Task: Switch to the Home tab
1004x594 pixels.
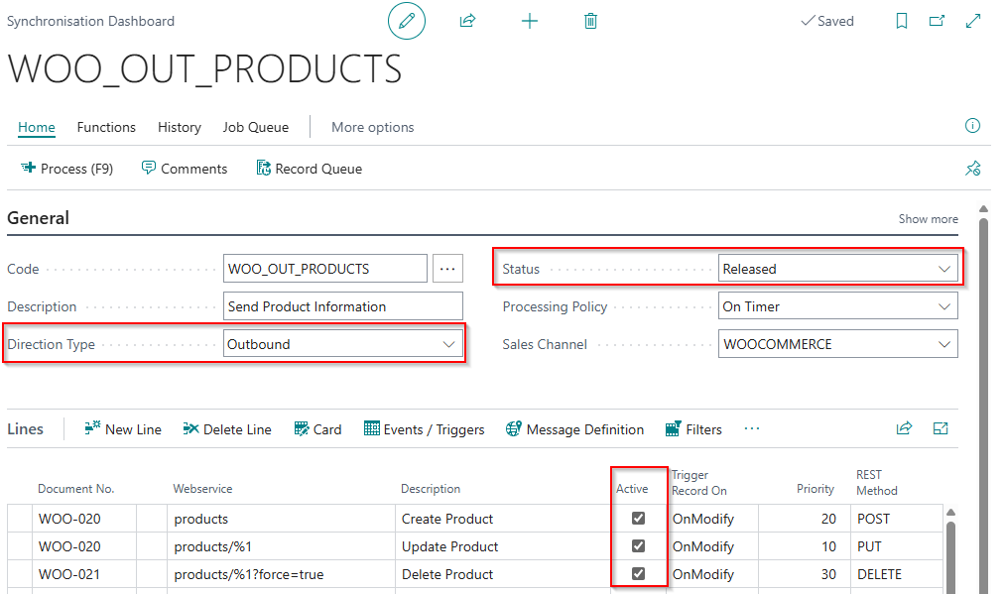Action: point(37,127)
